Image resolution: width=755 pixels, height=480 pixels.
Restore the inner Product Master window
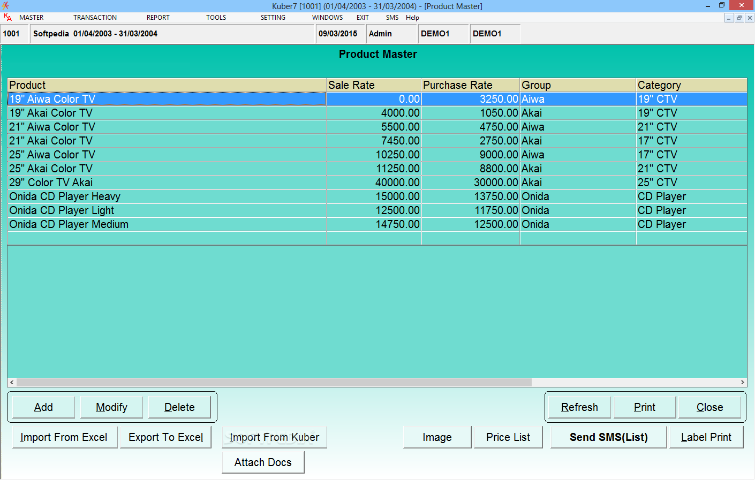click(739, 18)
